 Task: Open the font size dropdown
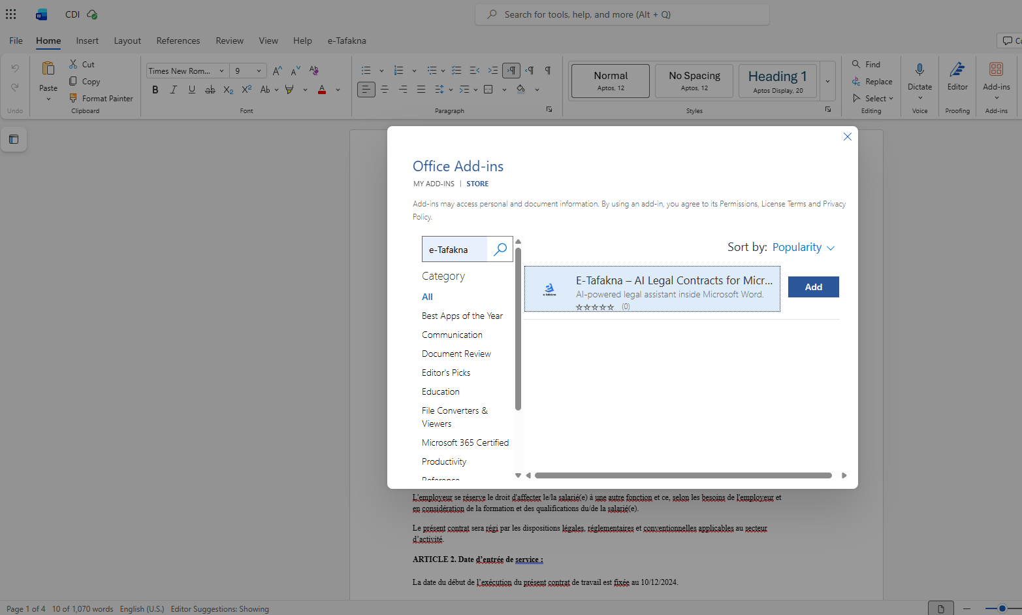tap(259, 71)
